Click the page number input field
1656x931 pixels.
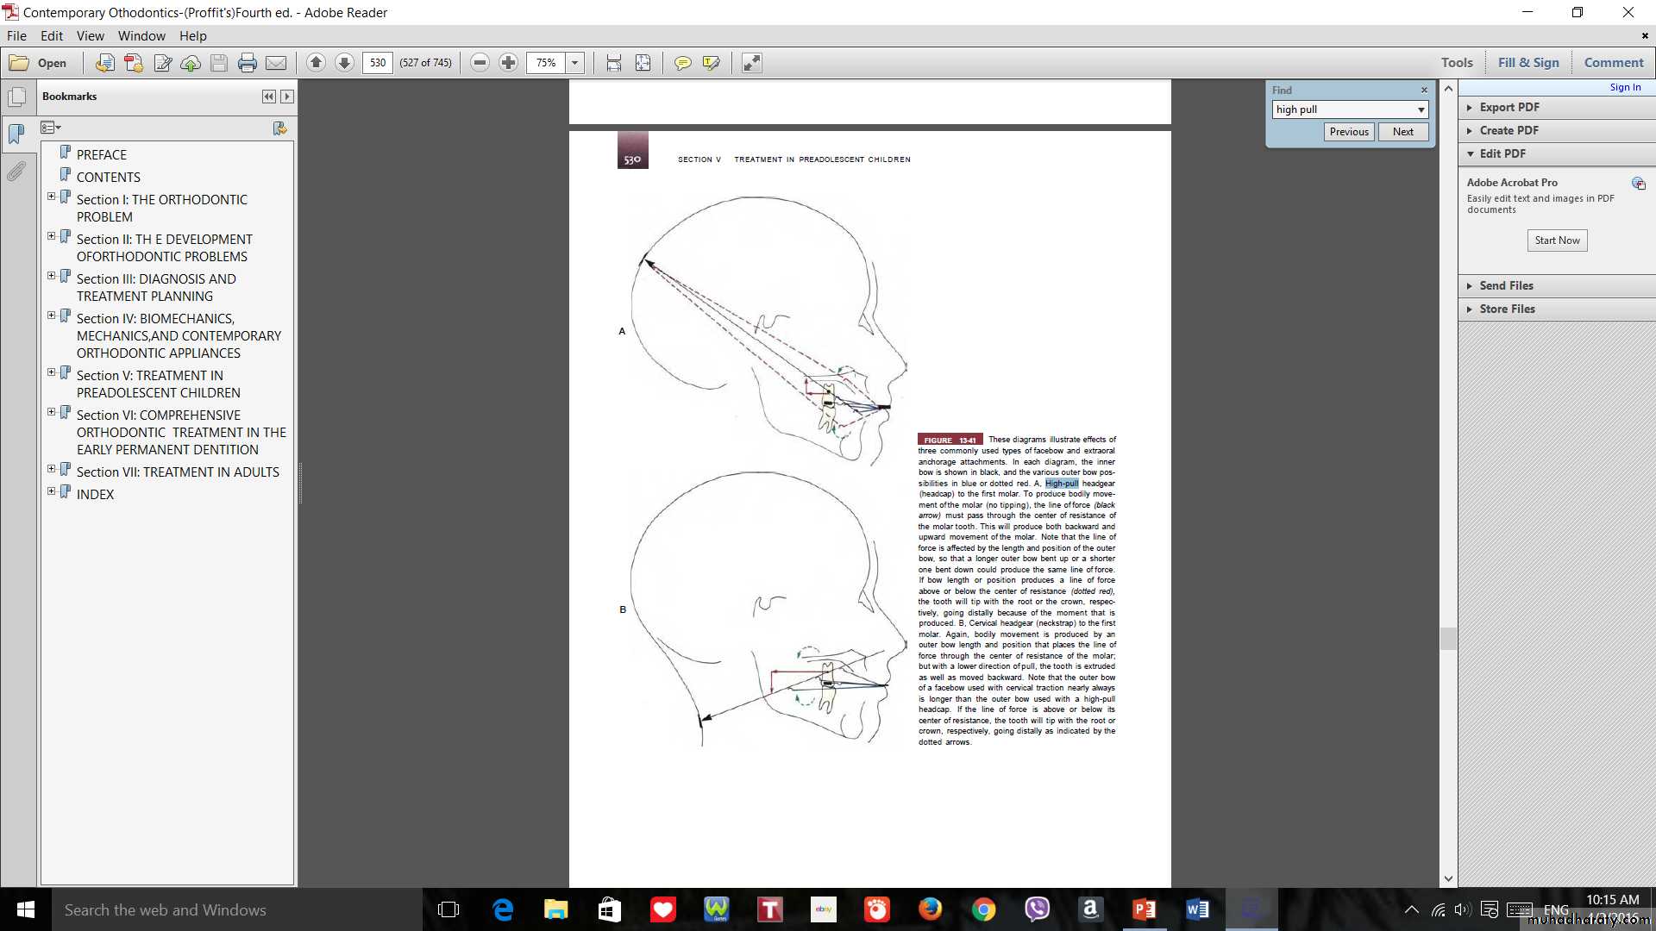[378, 63]
